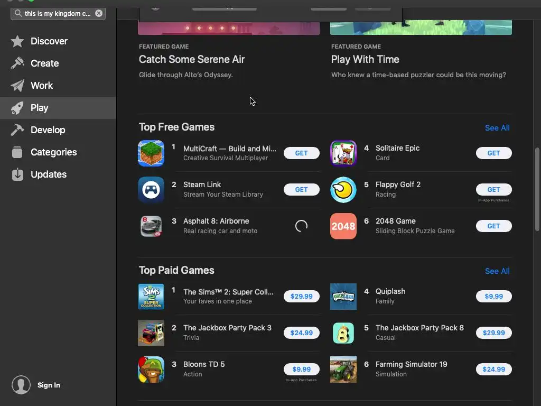The image size is (541, 406).
Task: Buy Jackbox Party Pack 8 for $29.99
Action: click(494, 333)
